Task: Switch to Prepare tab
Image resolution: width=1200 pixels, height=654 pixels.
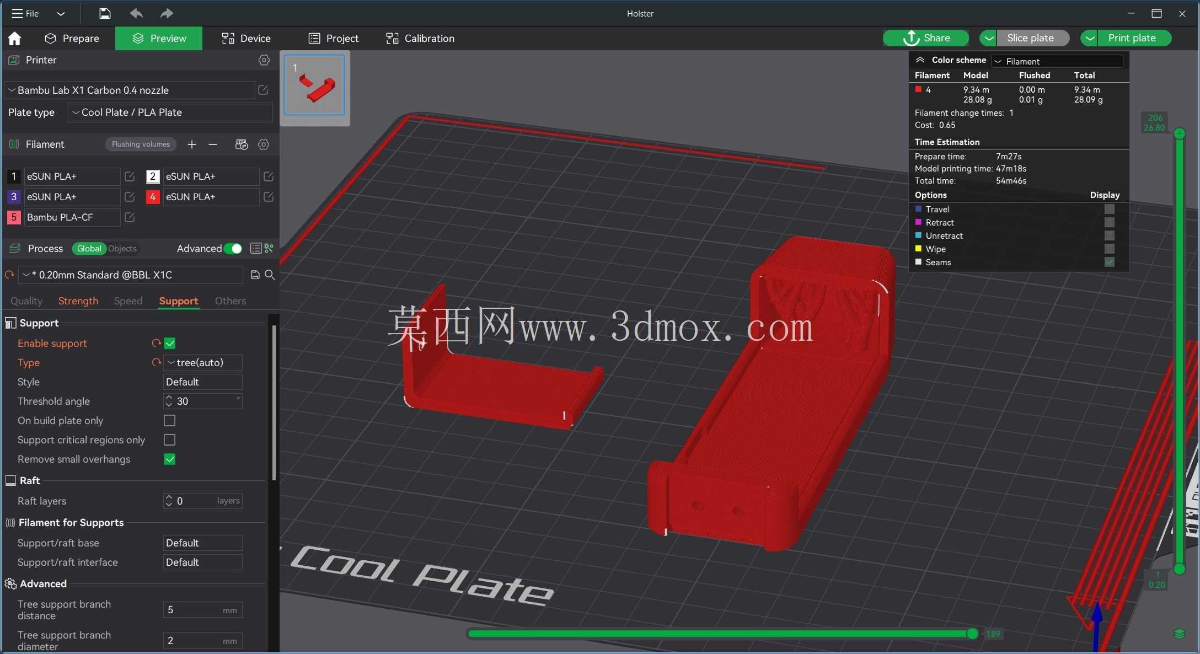Action: [x=72, y=38]
